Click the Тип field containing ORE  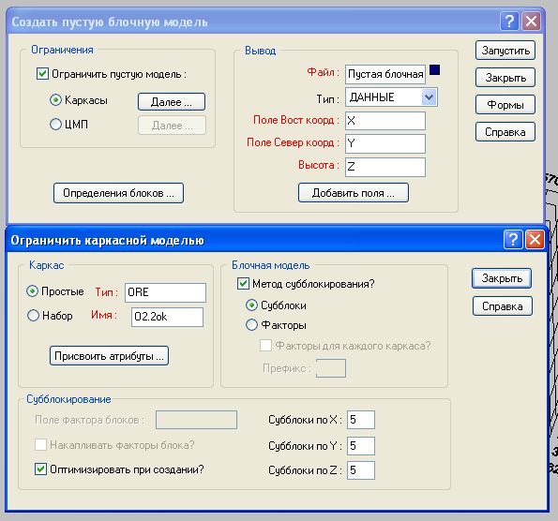click(165, 292)
